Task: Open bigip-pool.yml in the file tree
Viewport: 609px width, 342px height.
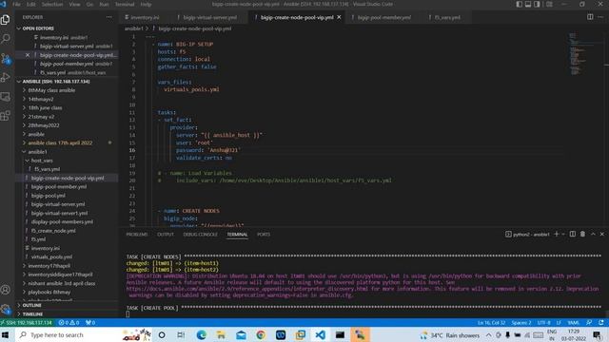Action: click(x=49, y=196)
